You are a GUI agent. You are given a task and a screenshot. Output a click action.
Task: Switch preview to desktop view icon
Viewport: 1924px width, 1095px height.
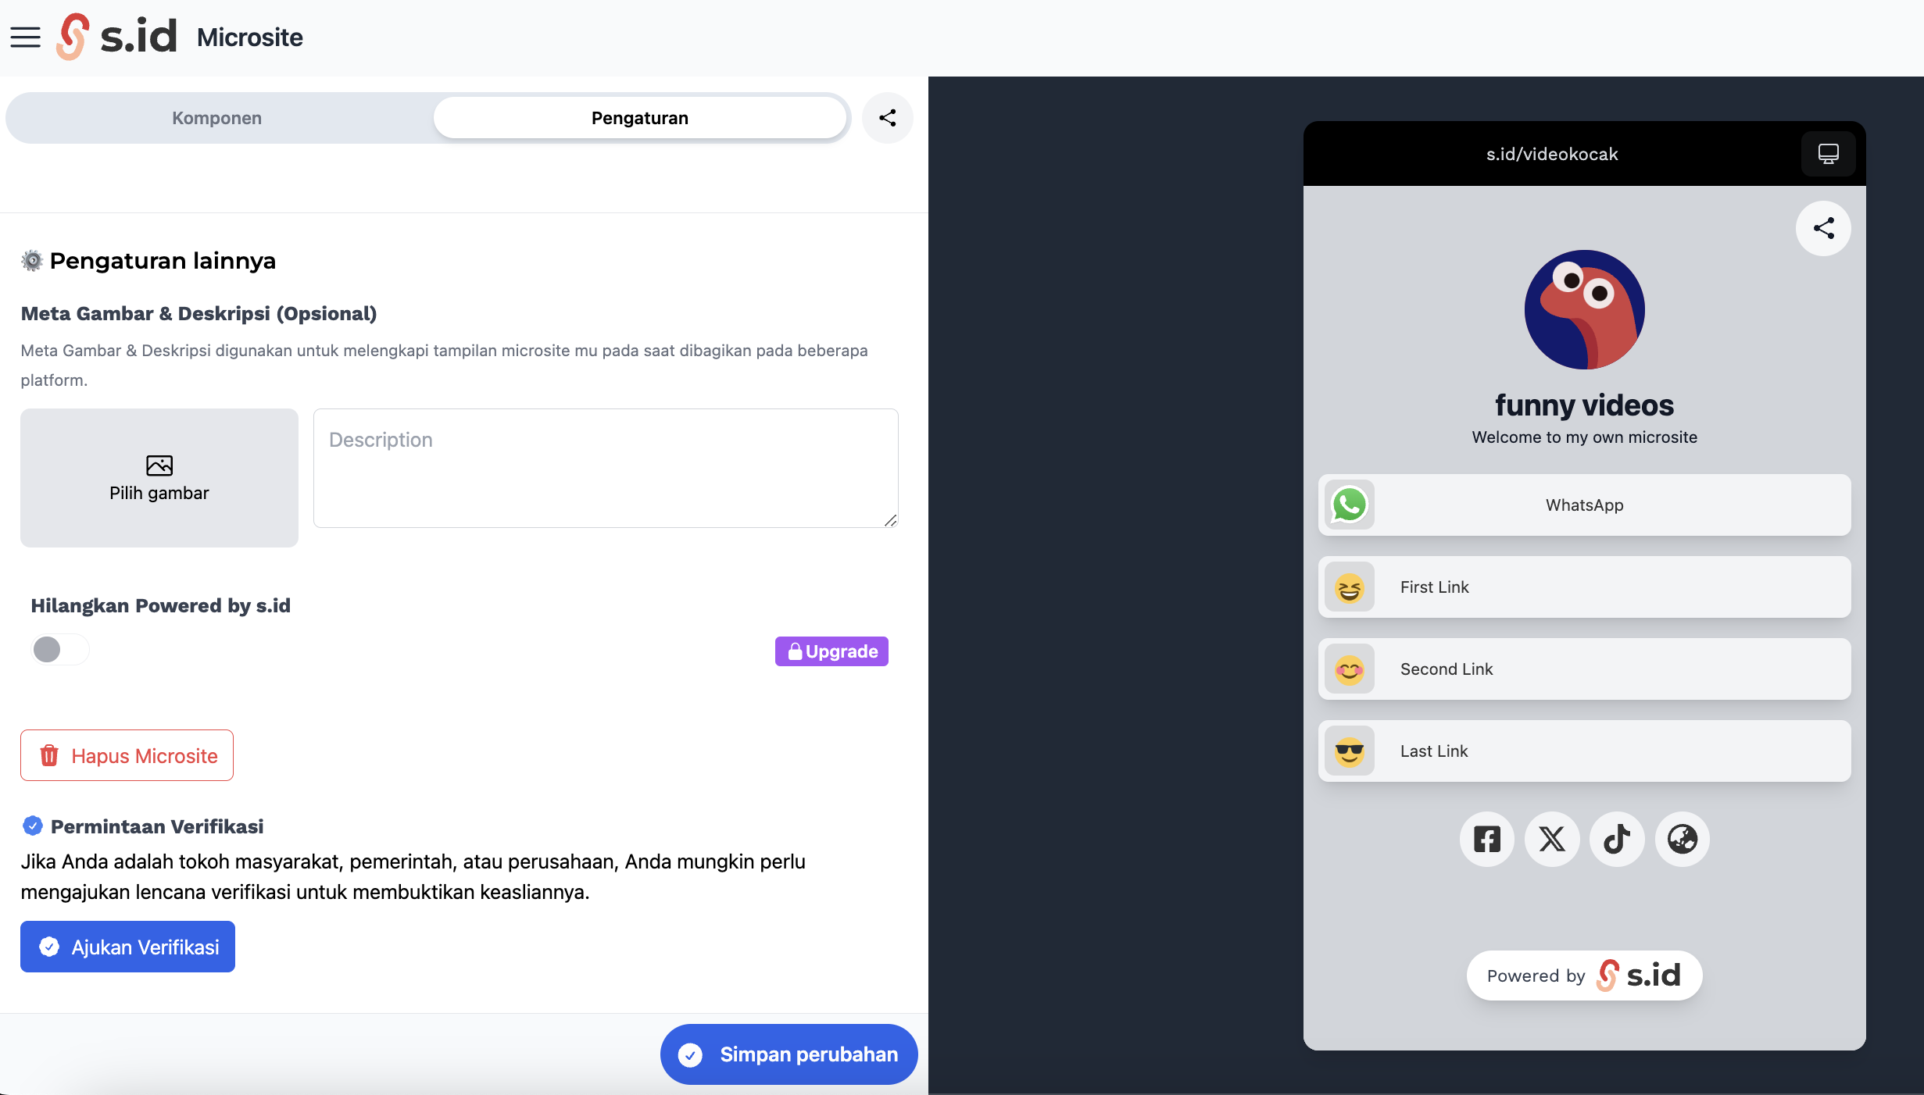[x=1828, y=154]
